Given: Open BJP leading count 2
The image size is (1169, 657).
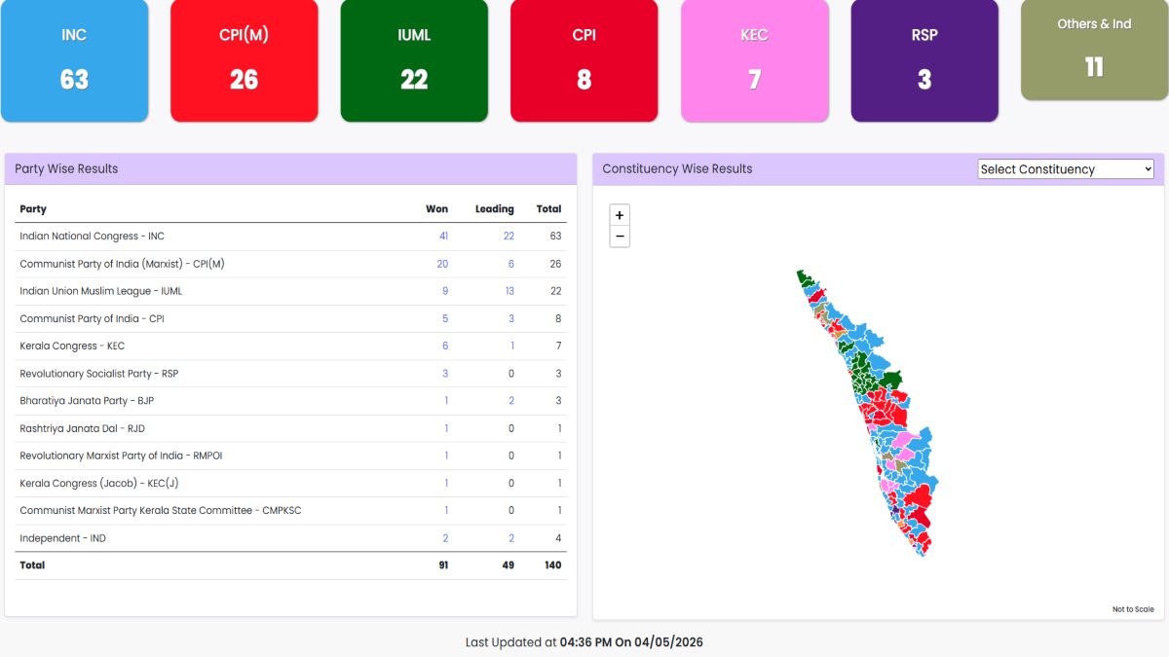Looking at the screenshot, I should click(511, 401).
